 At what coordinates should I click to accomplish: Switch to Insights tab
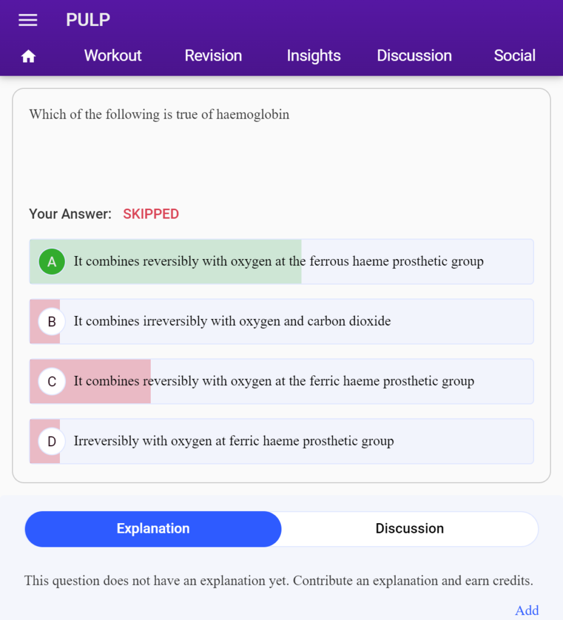pos(314,56)
